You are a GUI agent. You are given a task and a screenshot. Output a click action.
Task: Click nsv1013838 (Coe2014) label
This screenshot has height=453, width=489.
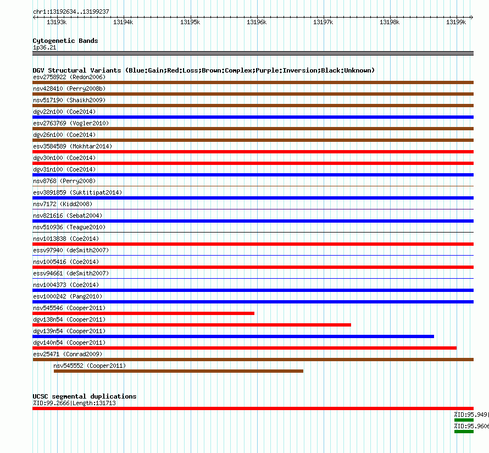pyautogui.click(x=66, y=239)
